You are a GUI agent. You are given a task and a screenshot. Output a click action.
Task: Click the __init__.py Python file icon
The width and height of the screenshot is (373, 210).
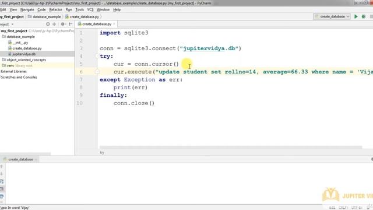[x=10, y=43]
